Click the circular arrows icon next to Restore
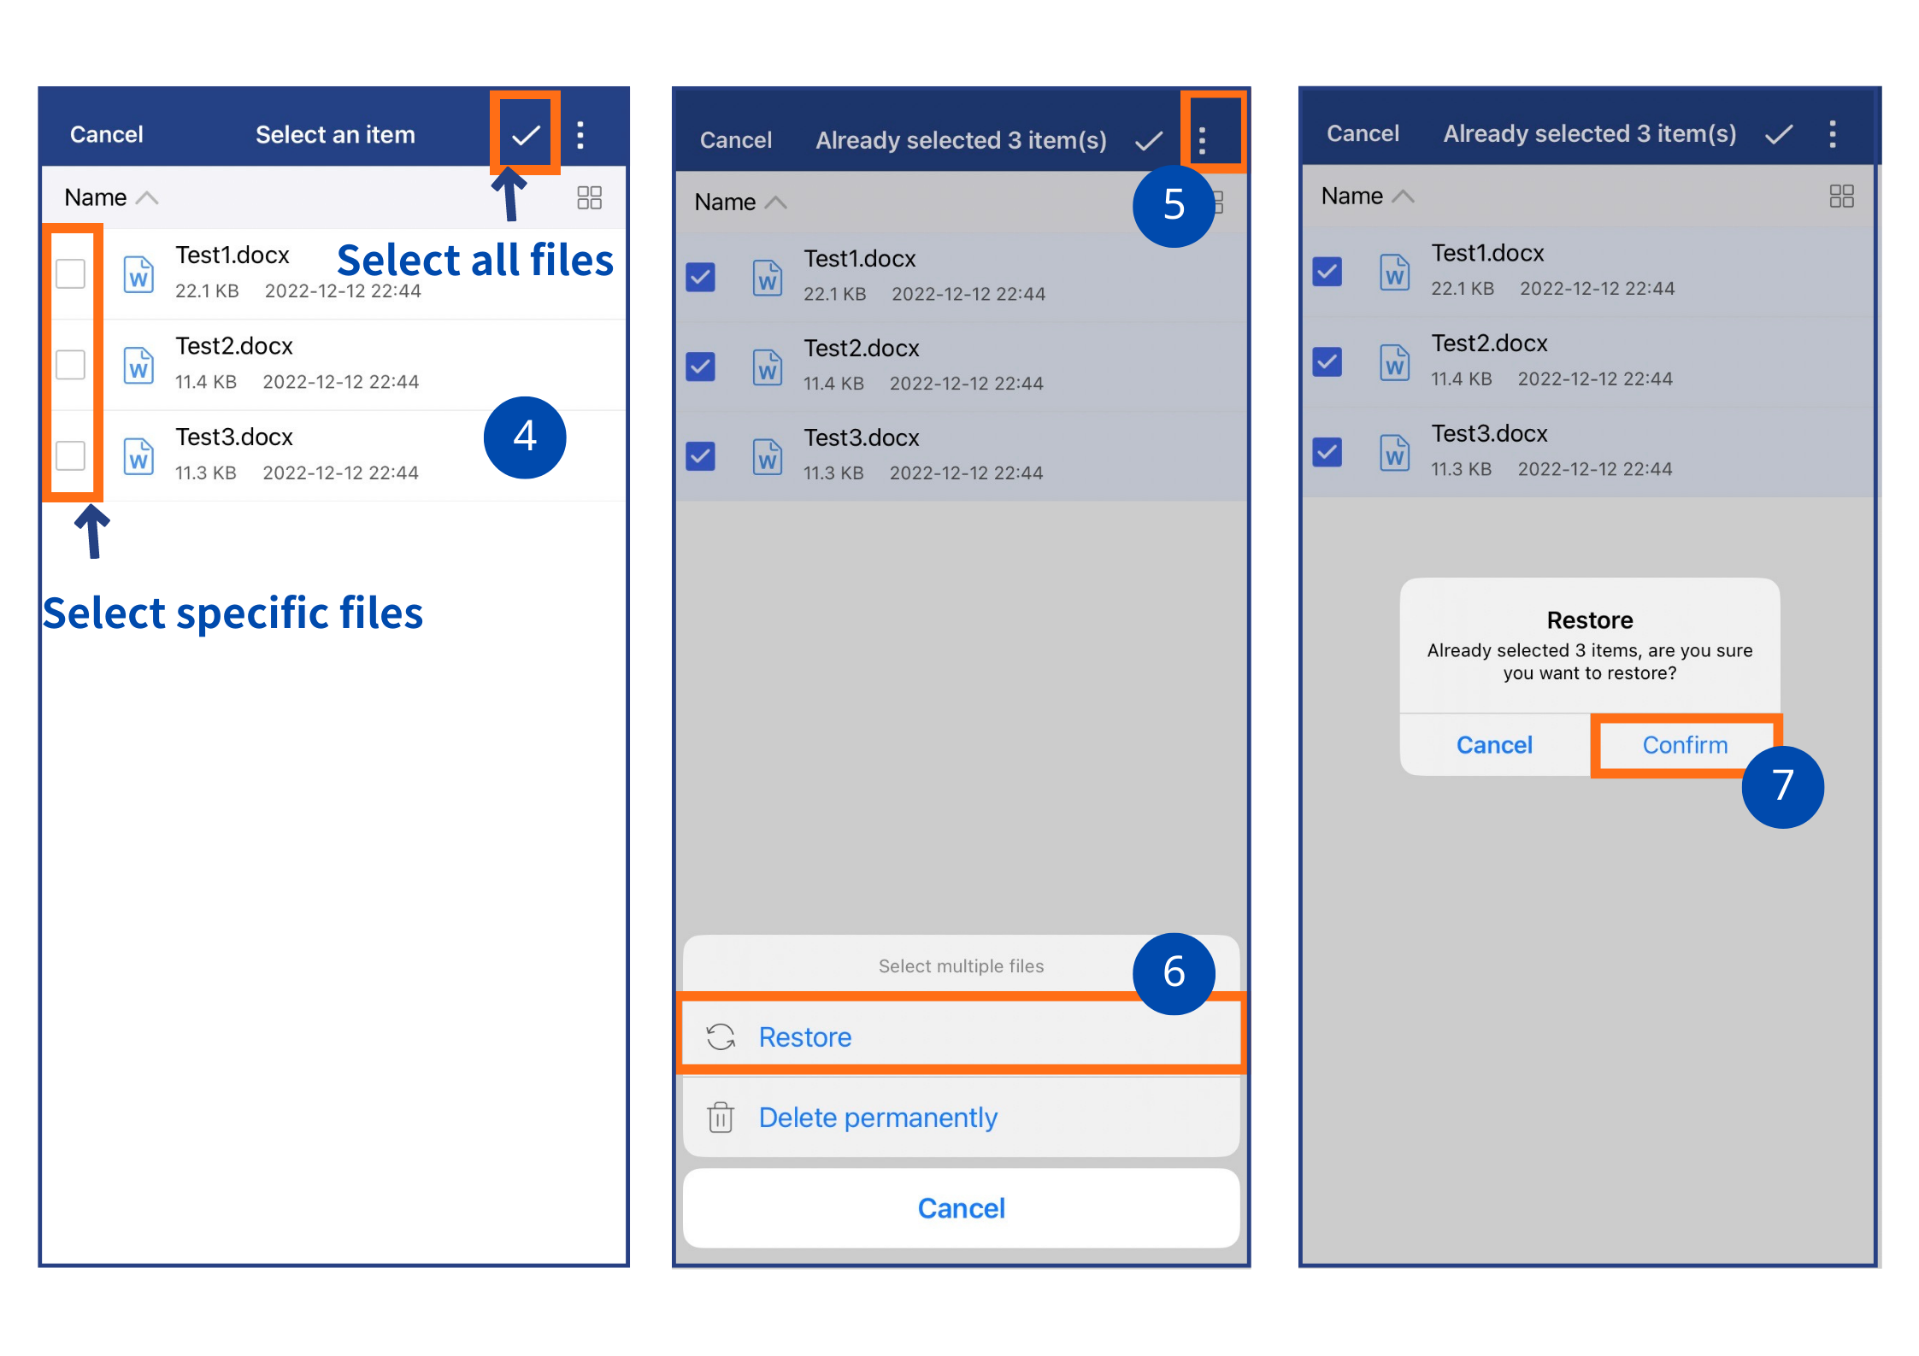Image resolution: width=1919 pixels, height=1356 pixels. click(x=721, y=1037)
